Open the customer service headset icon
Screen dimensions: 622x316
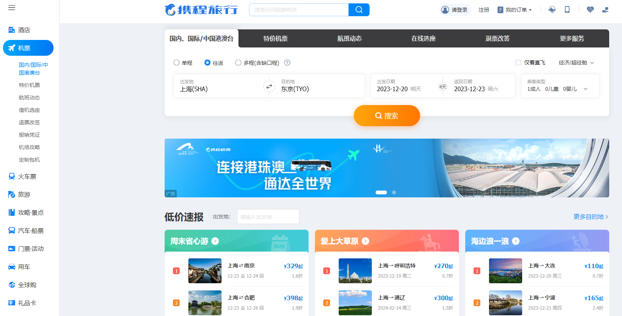tap(552, 10)
